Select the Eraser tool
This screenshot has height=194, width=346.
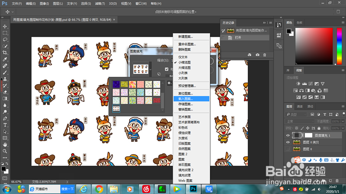click(x=5, y=92)
